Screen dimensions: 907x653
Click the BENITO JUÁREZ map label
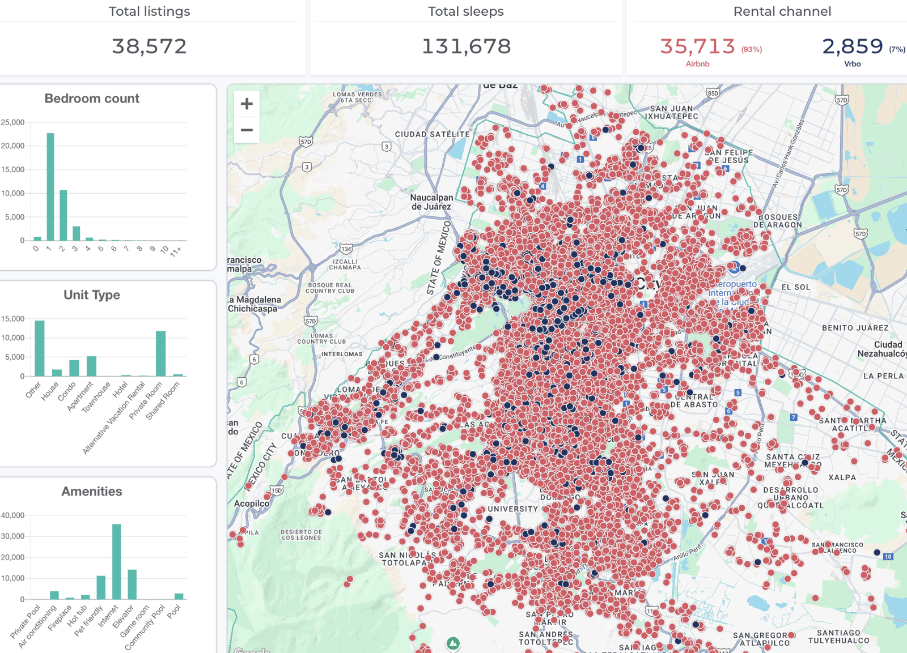coord(855,328)
